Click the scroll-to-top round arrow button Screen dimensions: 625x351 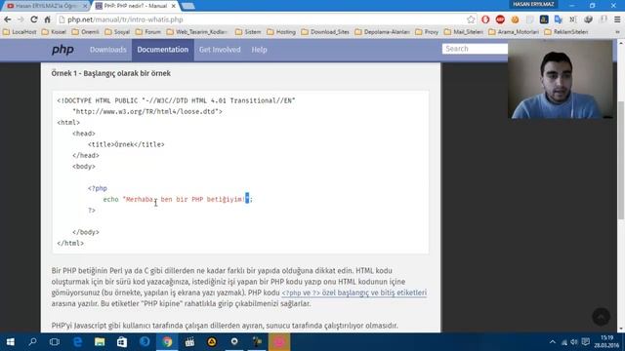(602, 316)
